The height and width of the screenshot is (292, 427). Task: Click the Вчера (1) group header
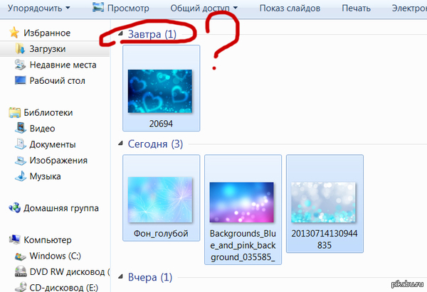click(x=150, y=277)
